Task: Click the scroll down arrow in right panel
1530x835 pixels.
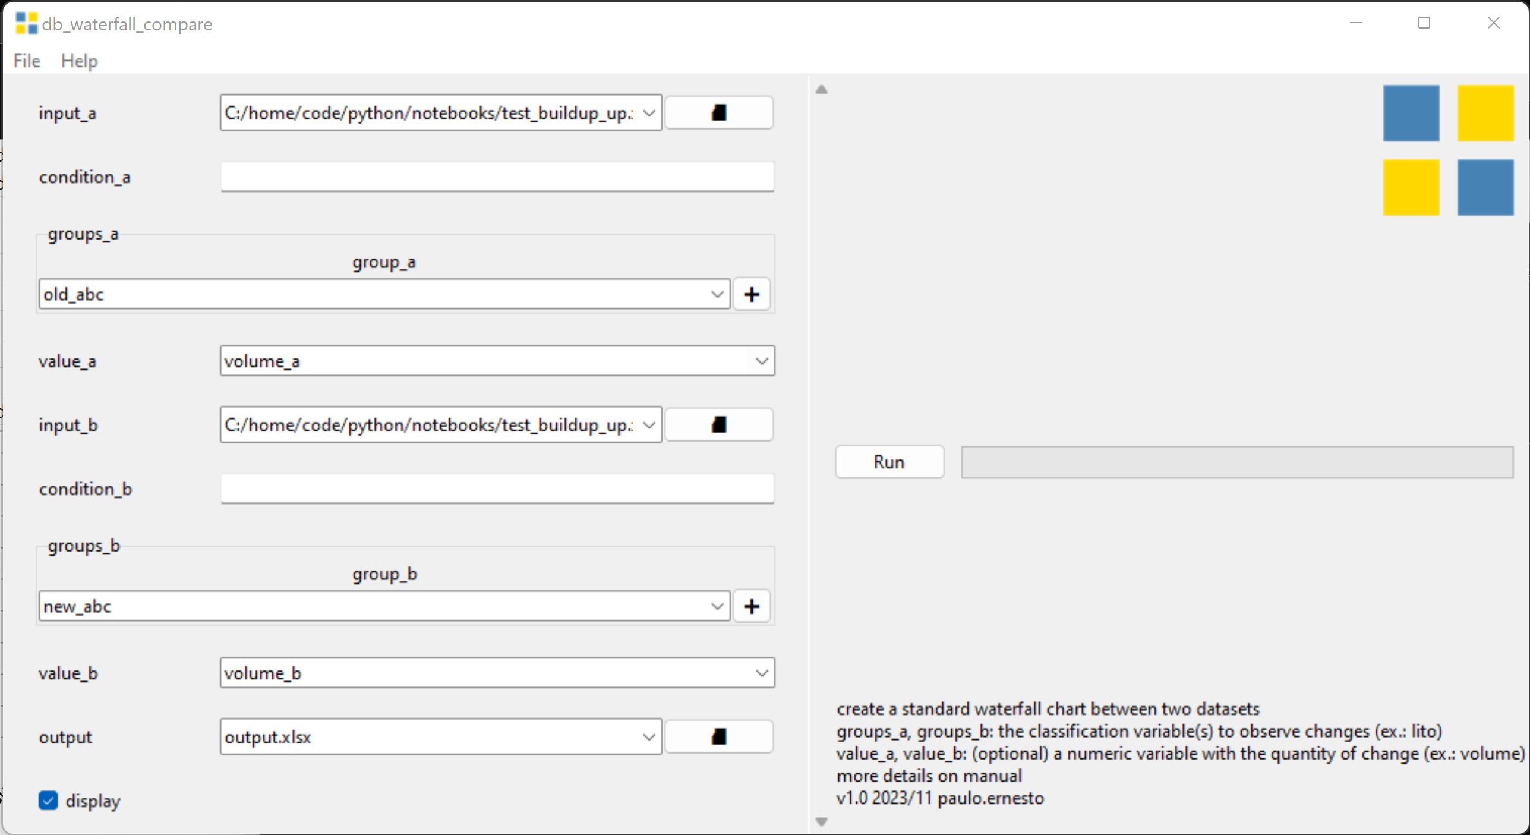Action: 822,822
